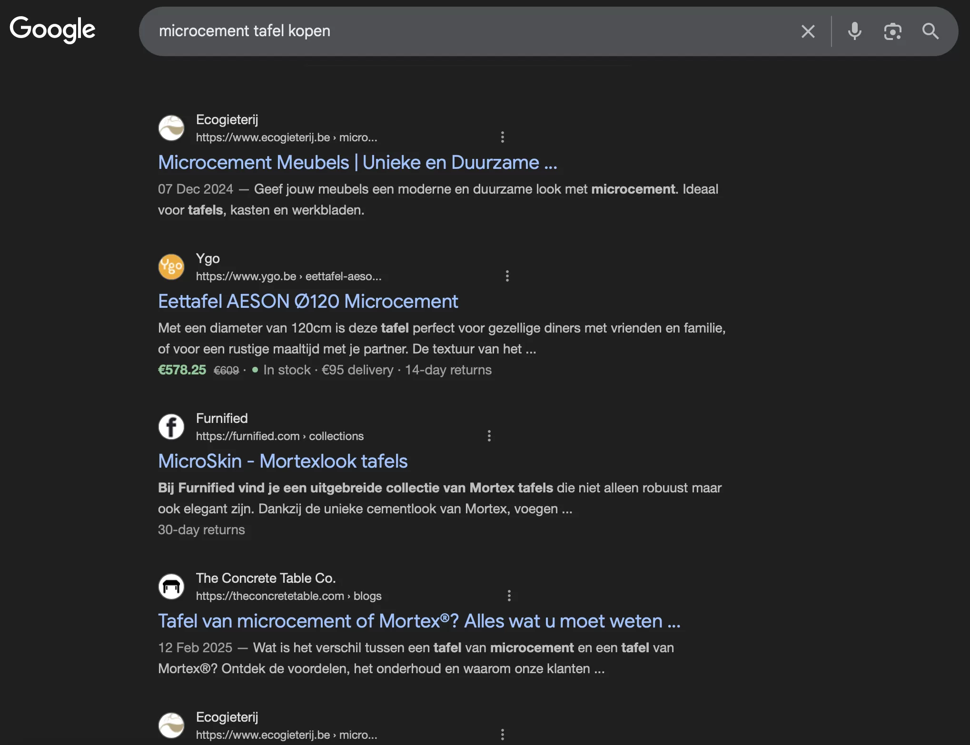The width and height of the screenshot is (970, 745).
Task: Open Google Lens via the camera icon
Action: (893, 31)
